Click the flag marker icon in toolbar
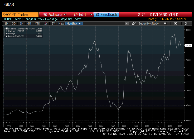Screen dimensions: 194x139 tap(165, 23)
